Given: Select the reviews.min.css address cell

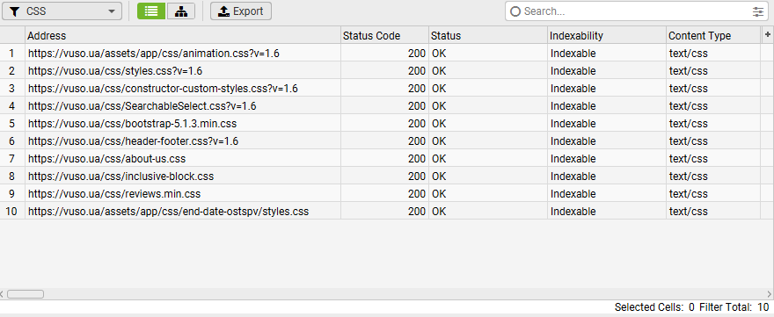Looking at the screenshot, I should tap(114, 194).
